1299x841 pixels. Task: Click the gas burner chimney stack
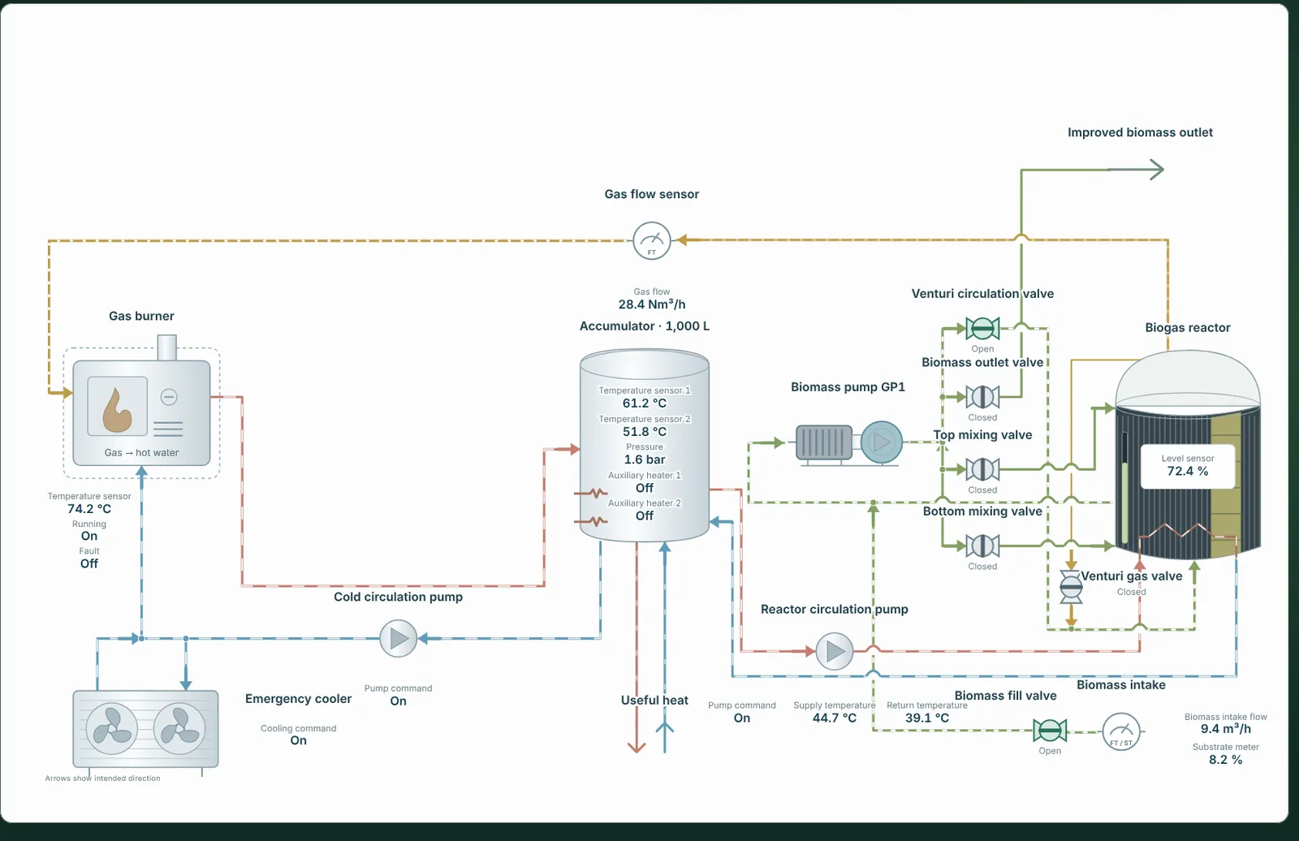(x=167, y=347)
